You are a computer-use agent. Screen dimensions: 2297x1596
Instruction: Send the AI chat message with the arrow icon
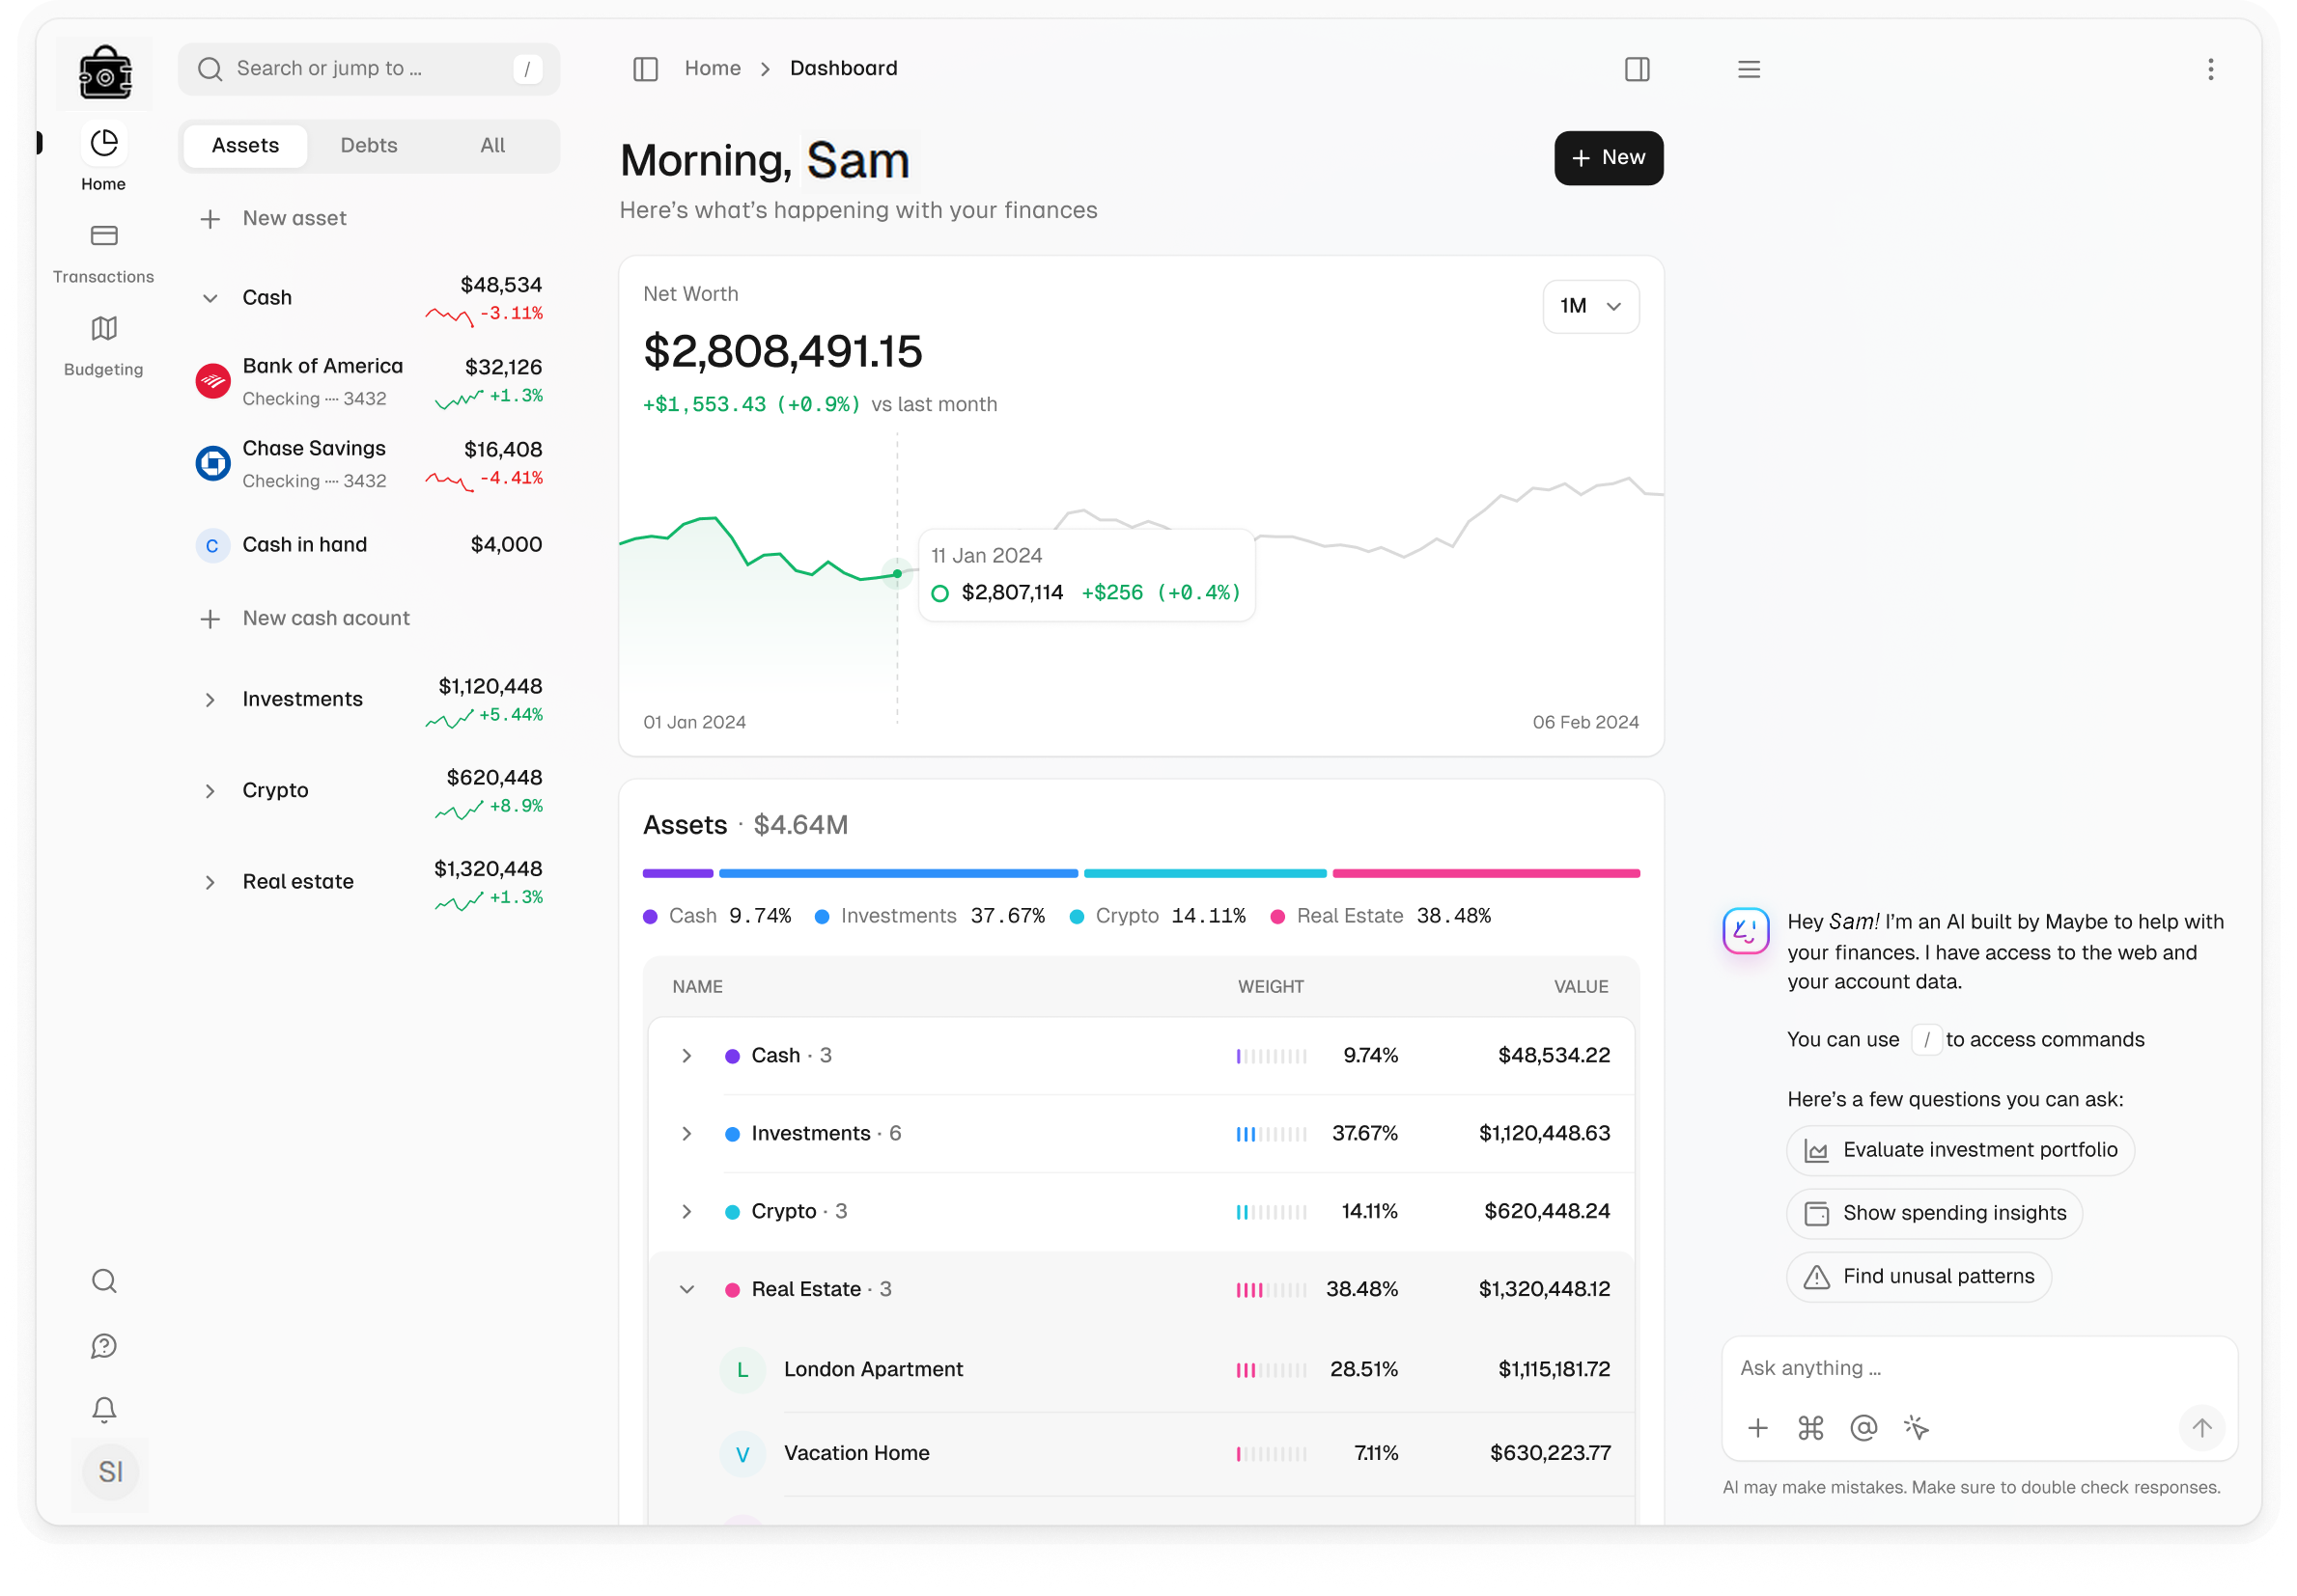(x=2201, y=1428)
